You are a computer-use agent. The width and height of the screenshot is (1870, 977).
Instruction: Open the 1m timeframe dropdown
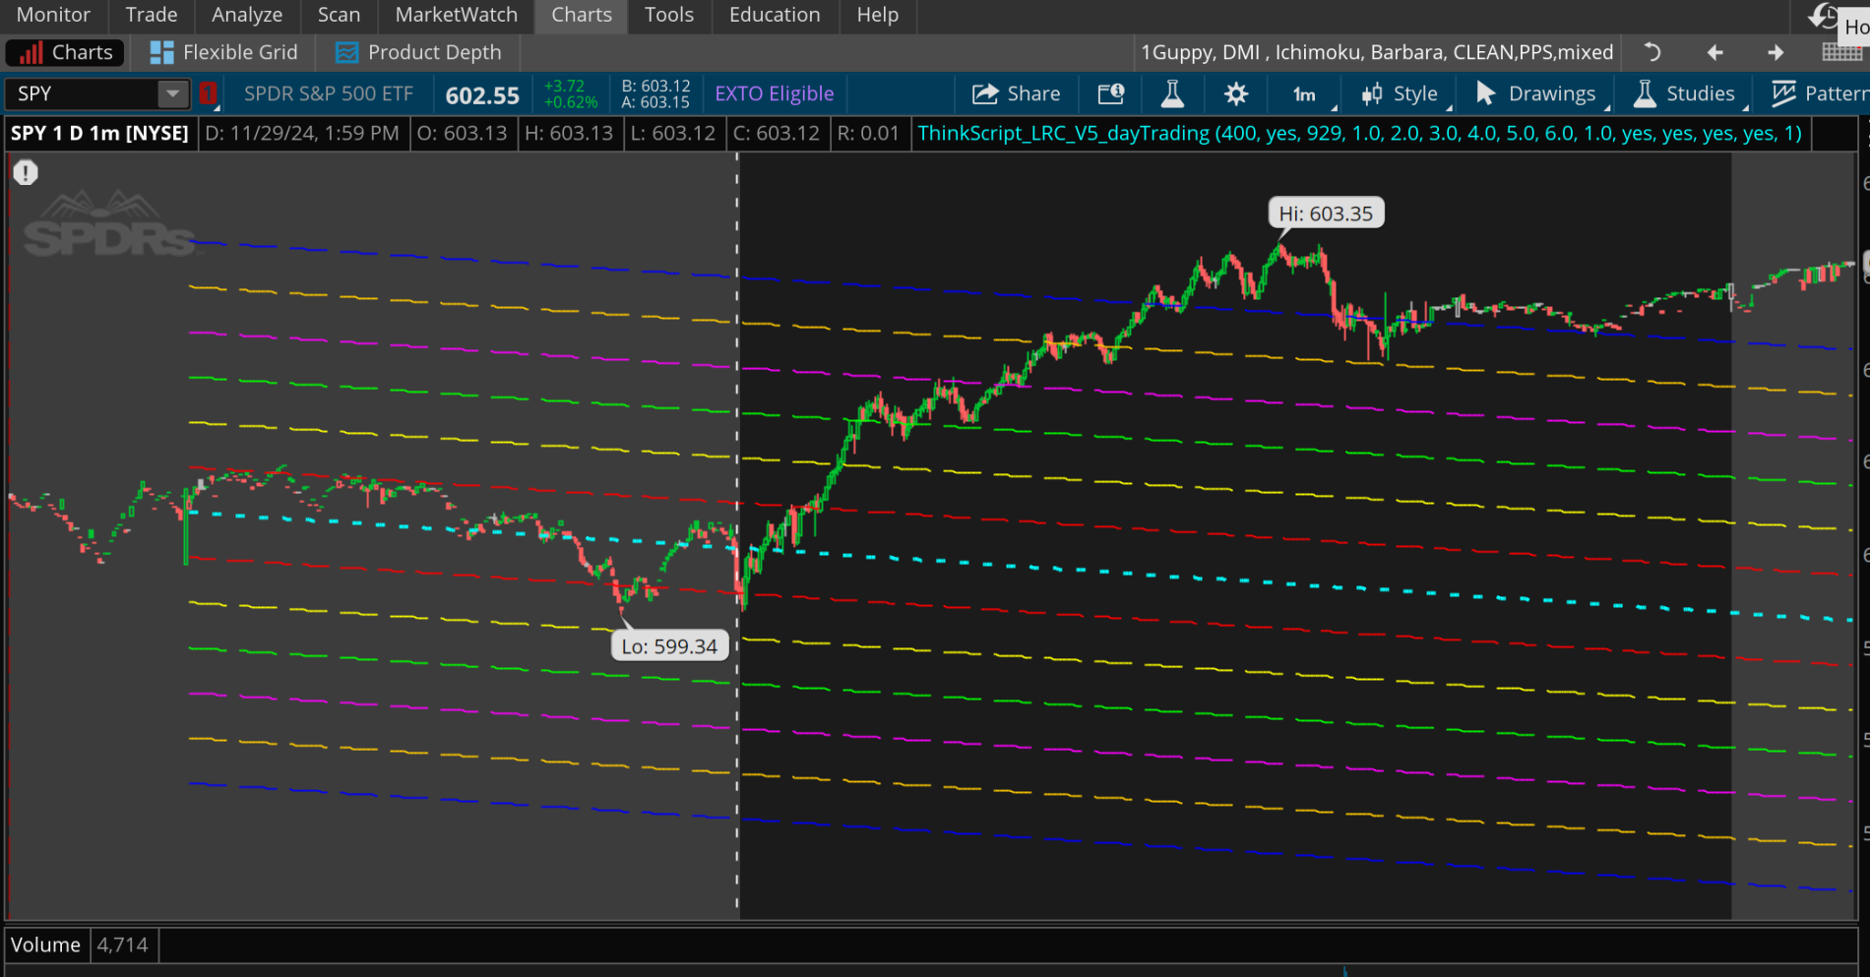1305,94
